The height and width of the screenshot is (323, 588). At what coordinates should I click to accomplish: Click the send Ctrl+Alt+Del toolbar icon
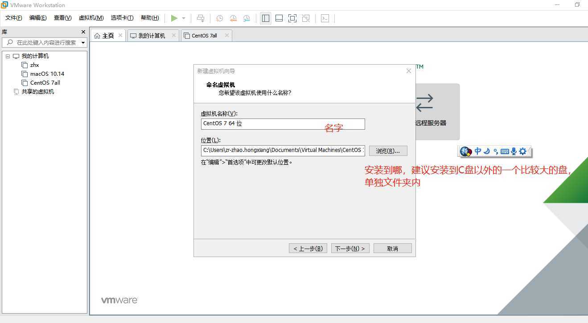201,18
